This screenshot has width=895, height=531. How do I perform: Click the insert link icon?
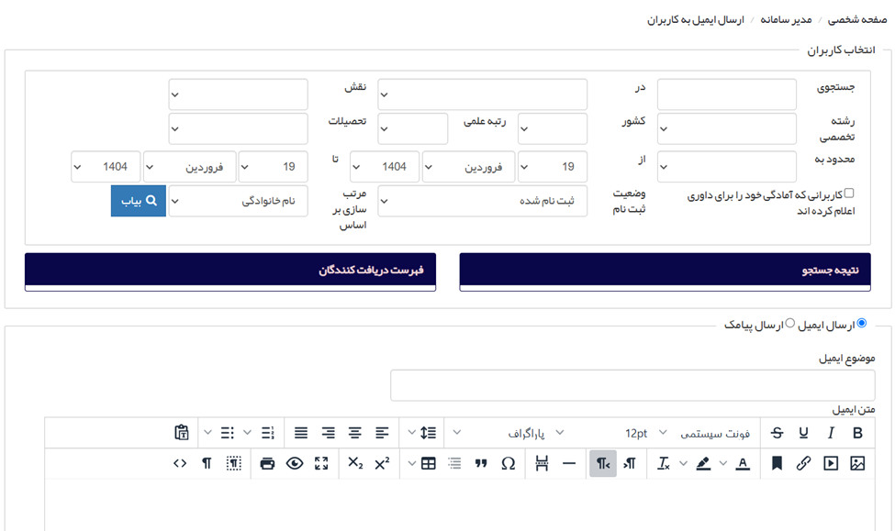[803, 464]
